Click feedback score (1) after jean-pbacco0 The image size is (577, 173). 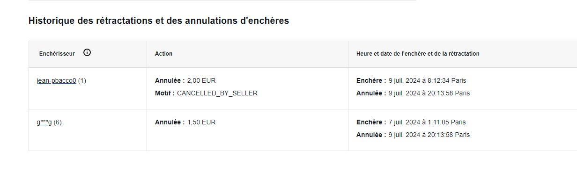[82, 80]
